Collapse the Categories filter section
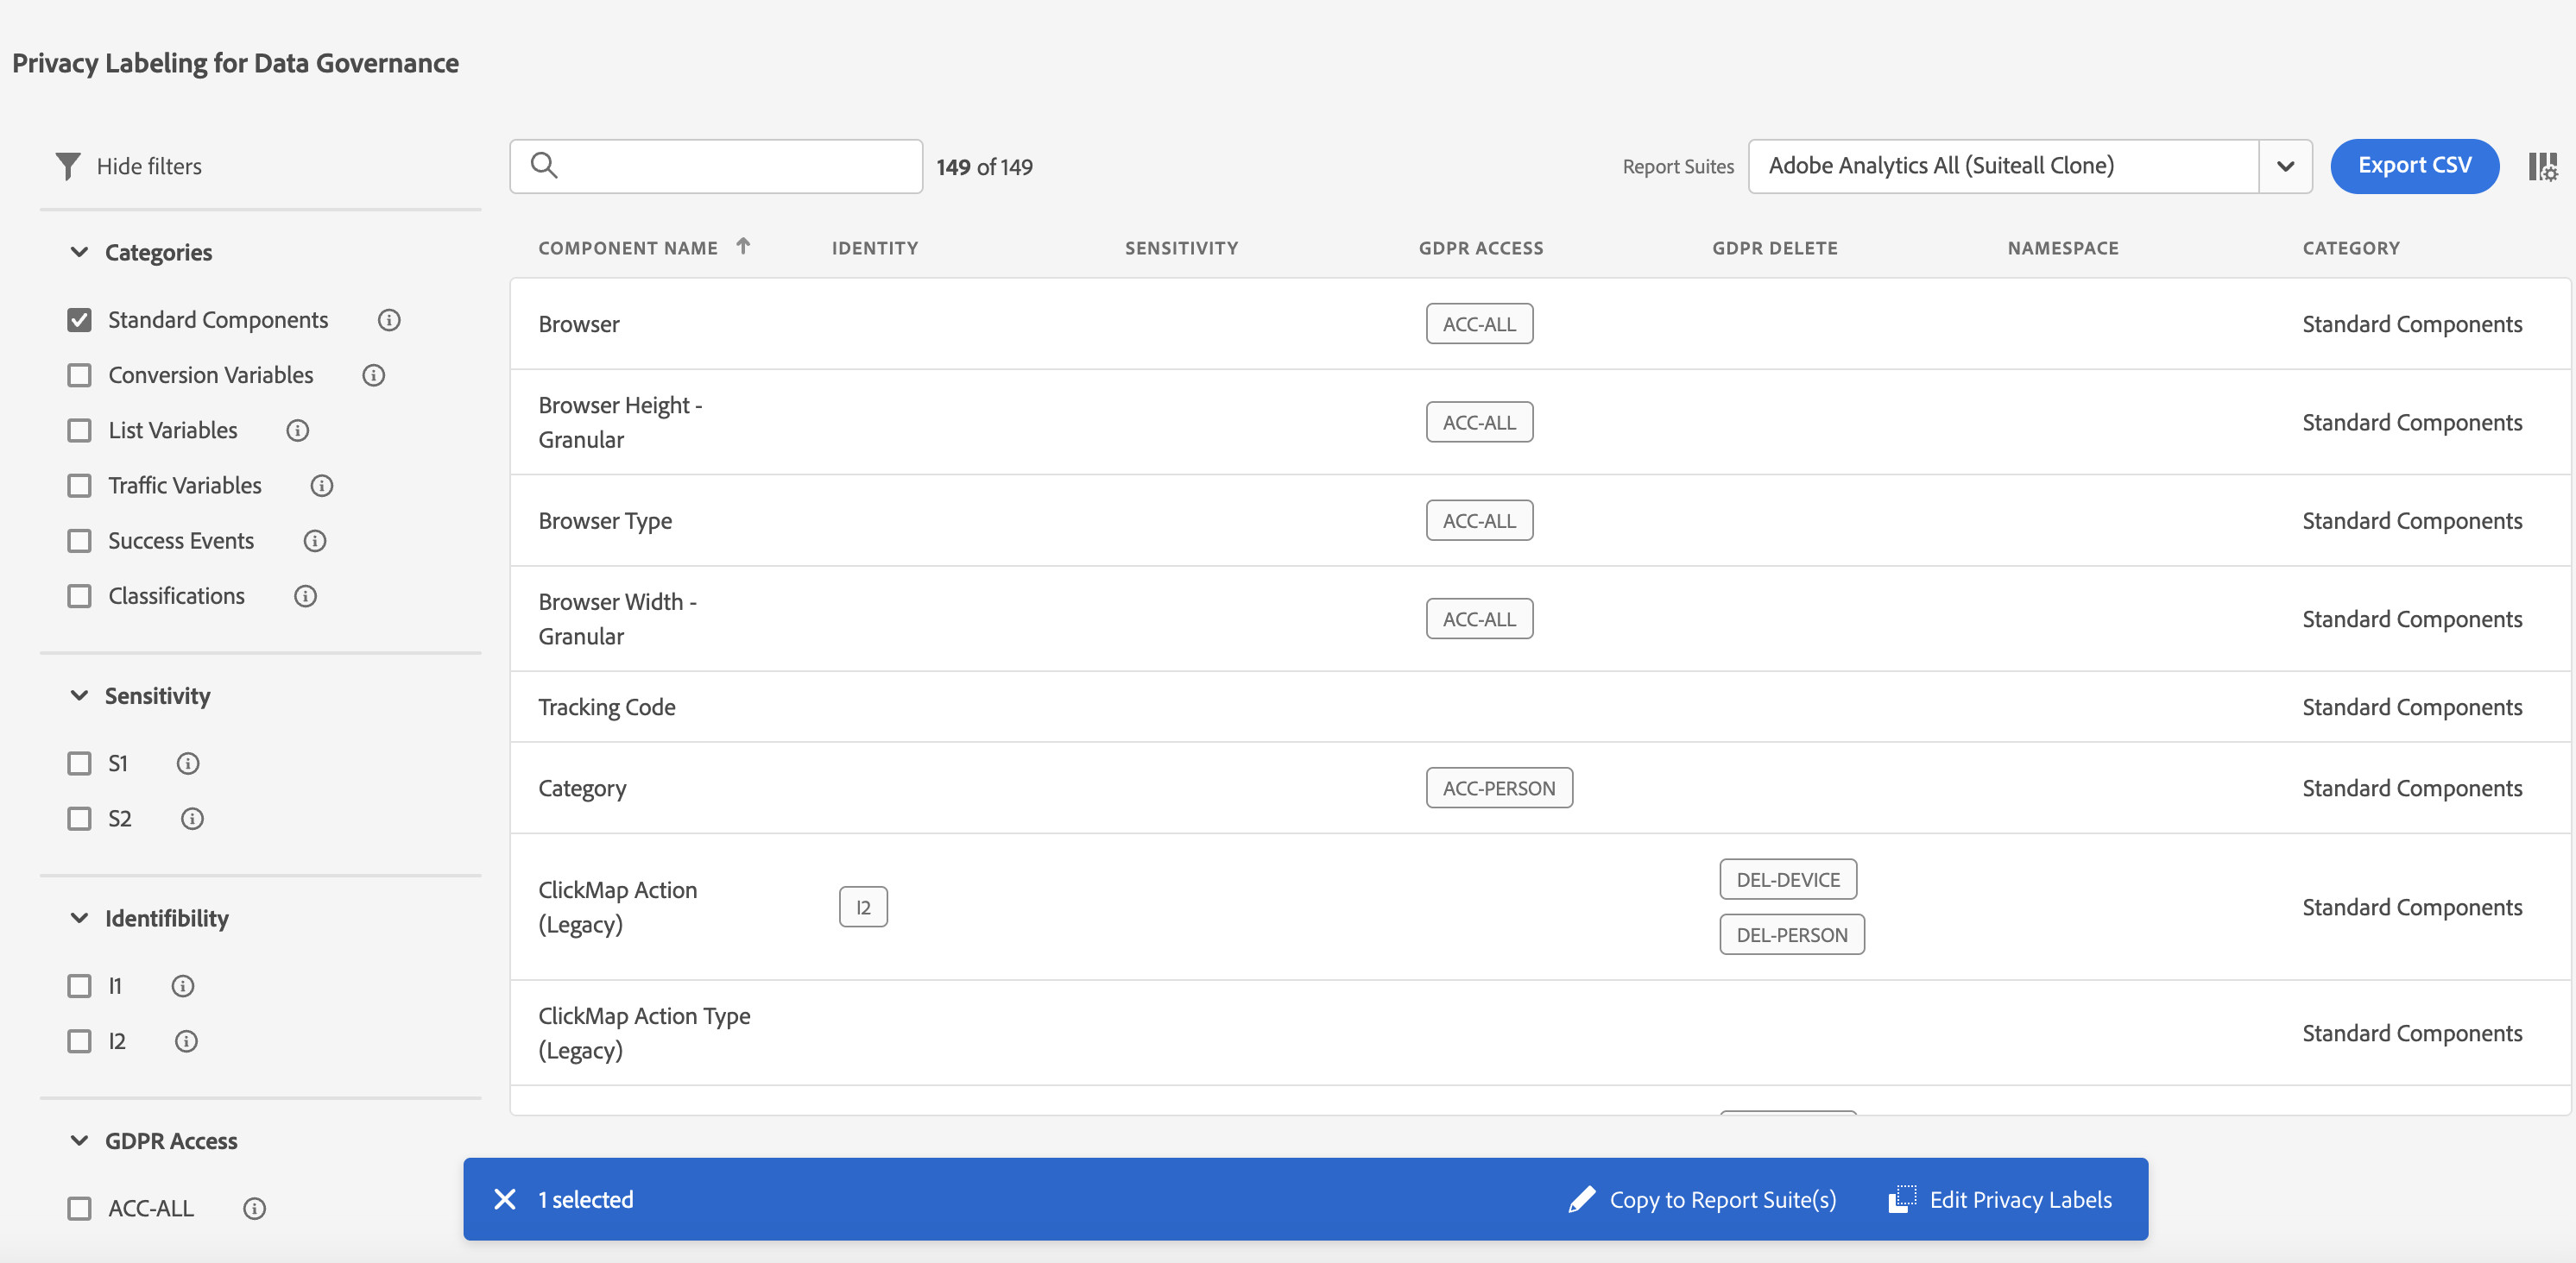The height and width of the screenshot is (1263, 2576). tap(79, 252)
